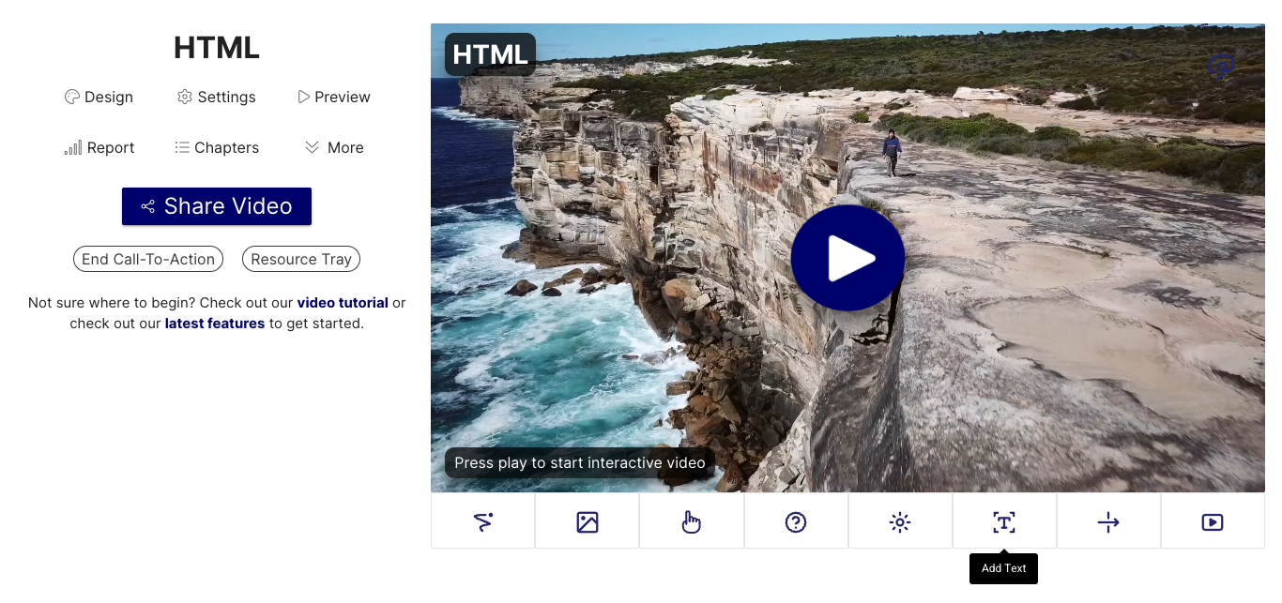Expand the More options menu
1282x603 pixels.
pos(334,148)
